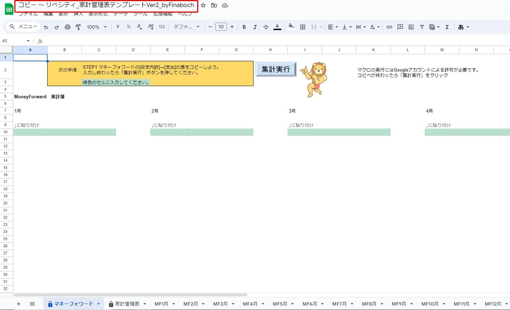Search the menus via メニュー box
Viewport: 510px width, 310px height.
(x=24, y=27)
